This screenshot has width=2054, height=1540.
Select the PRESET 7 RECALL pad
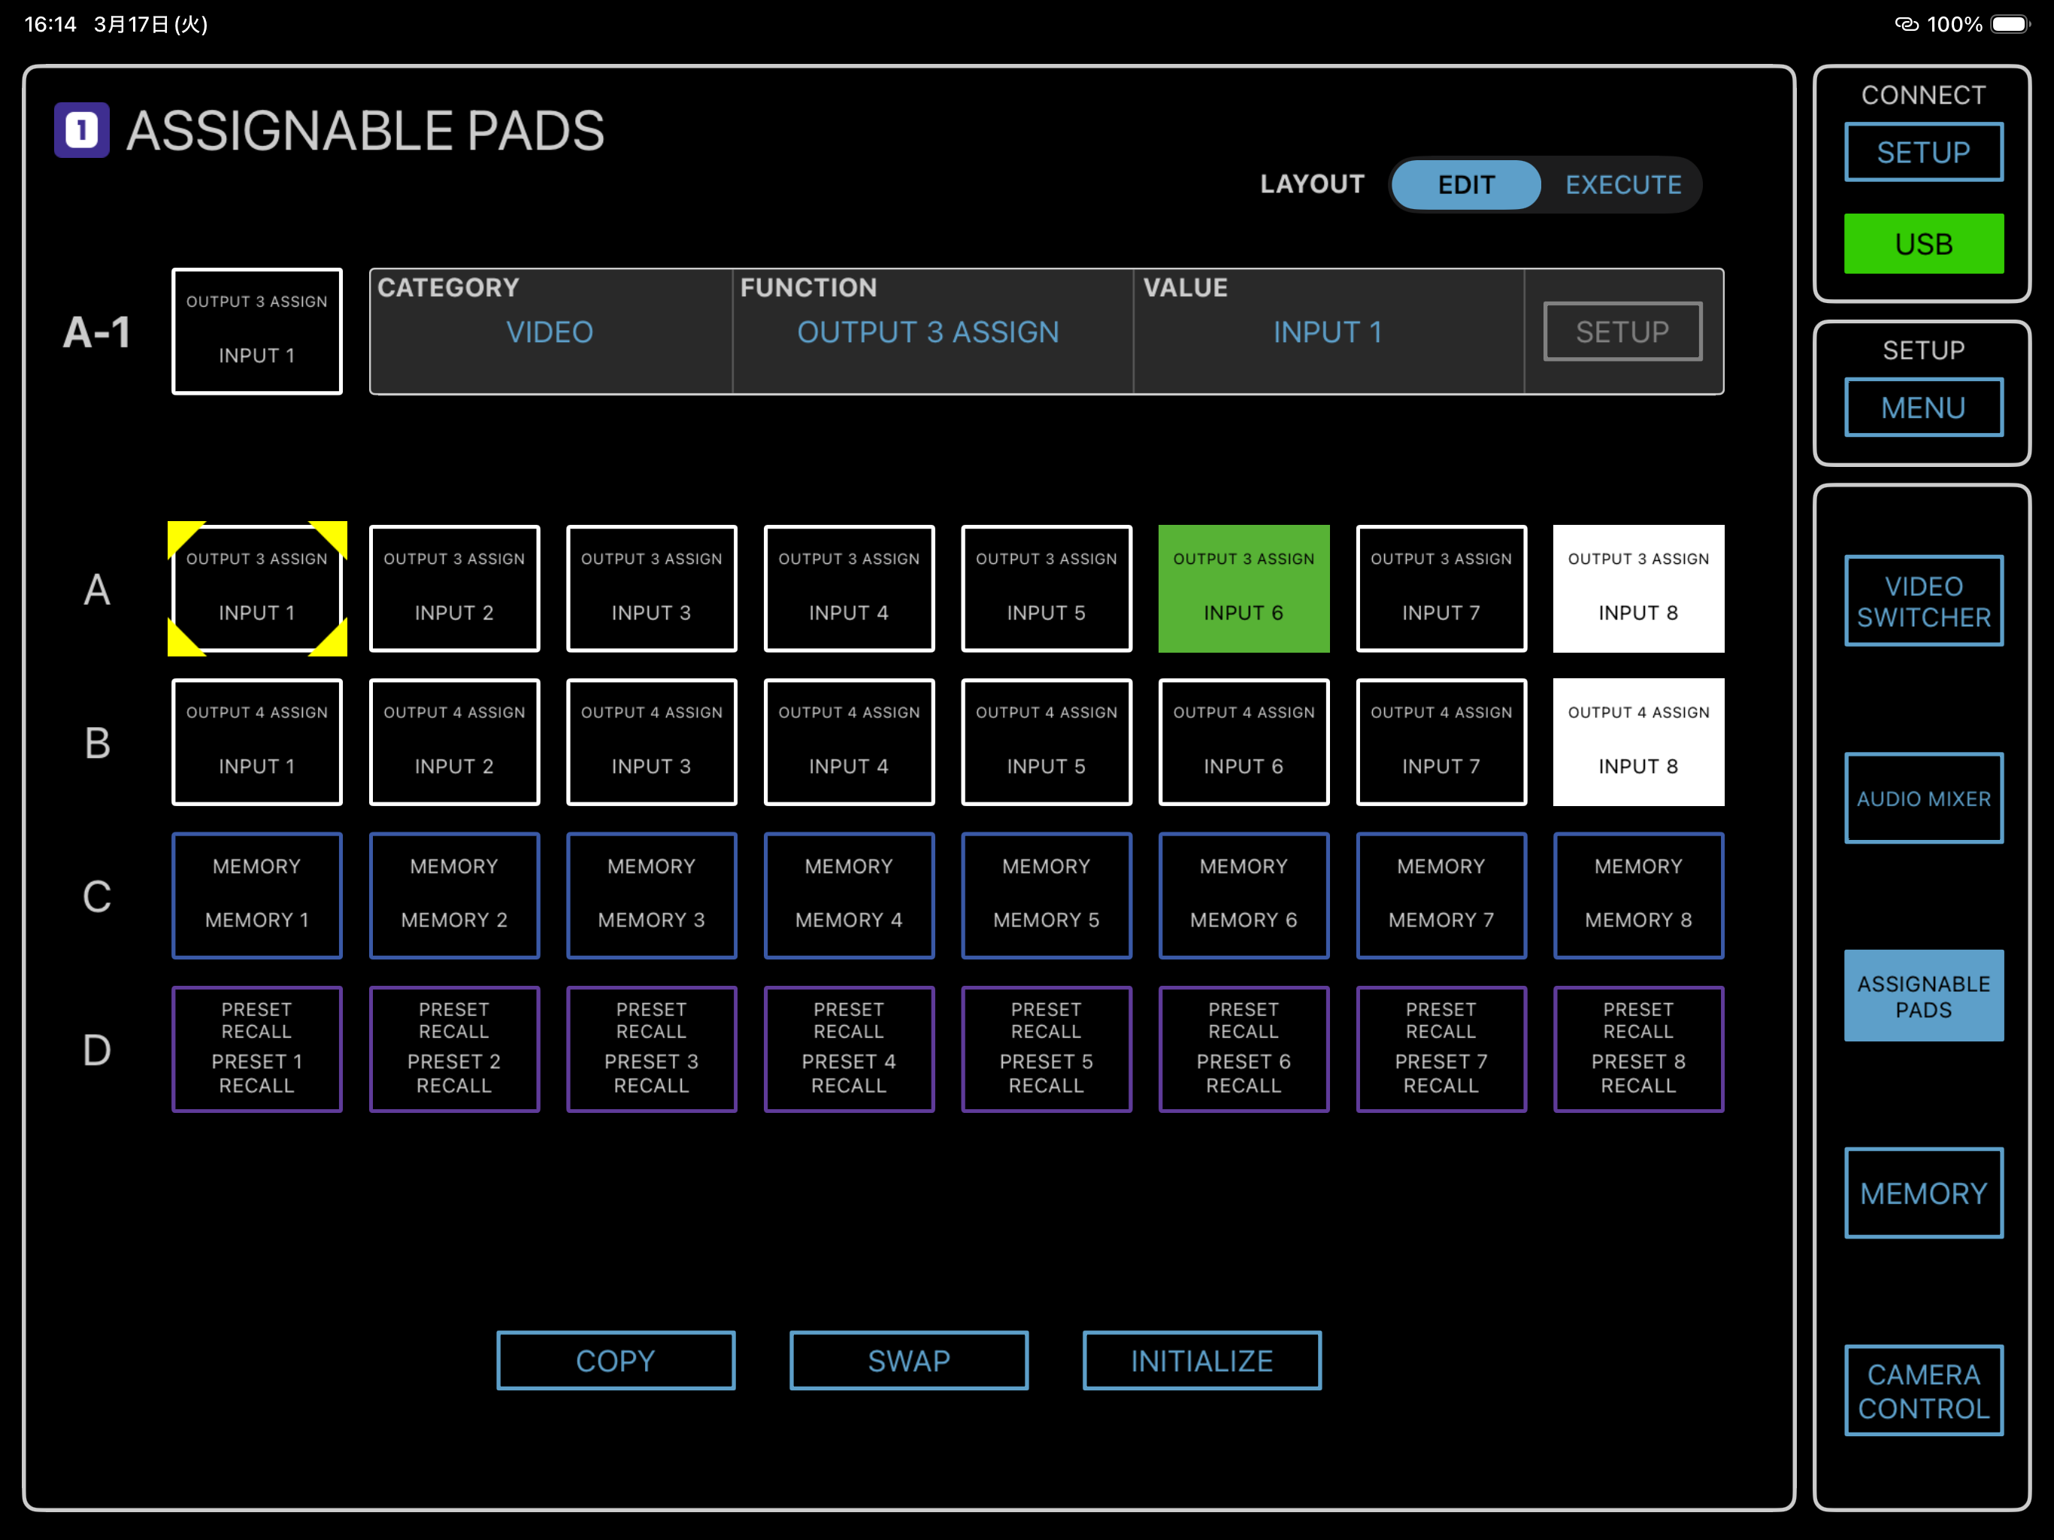pos(1441,1050)
